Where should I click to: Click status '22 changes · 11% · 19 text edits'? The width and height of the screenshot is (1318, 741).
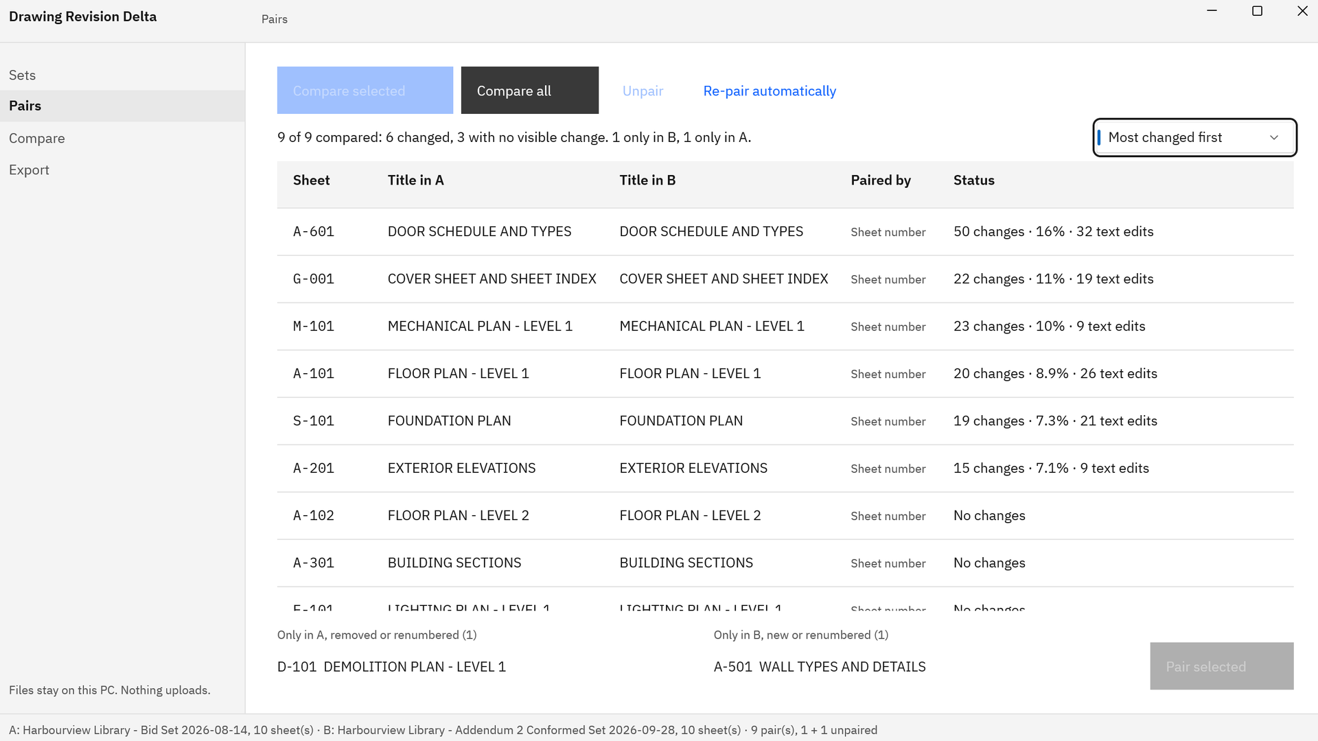point(1054,279)
